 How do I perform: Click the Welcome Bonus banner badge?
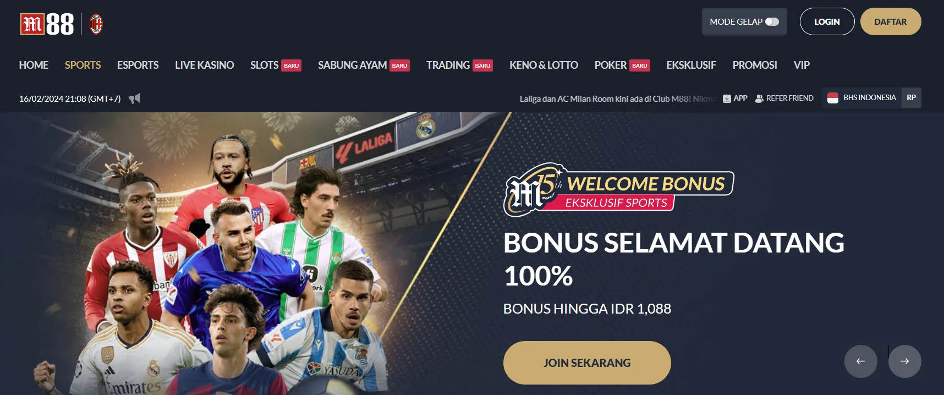point(619,190)
